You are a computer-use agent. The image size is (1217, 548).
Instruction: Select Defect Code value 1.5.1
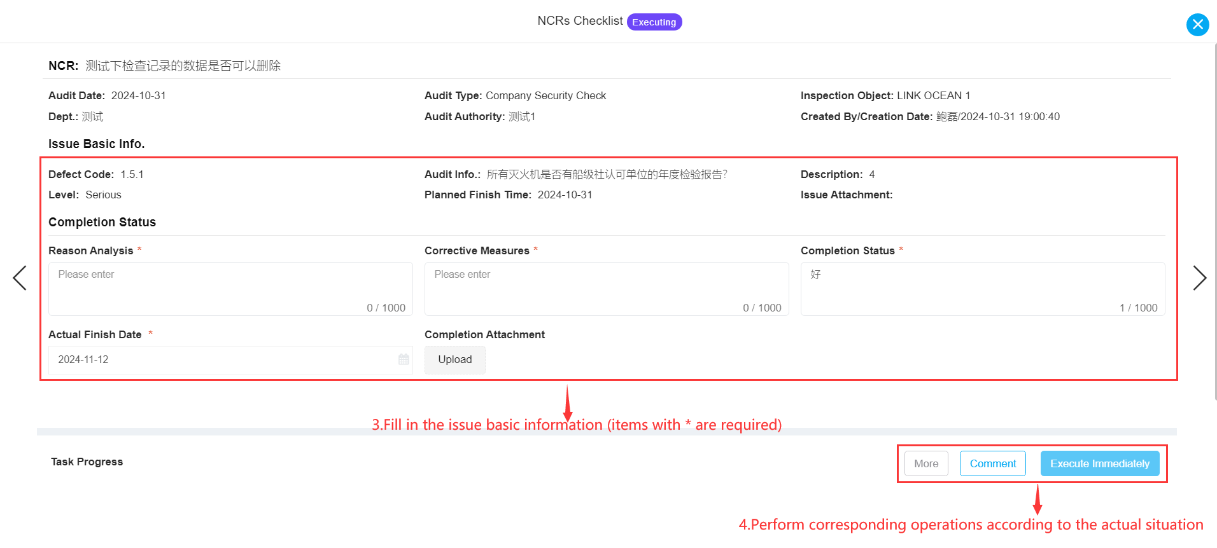pyautogui.click(x=132, y=174)
